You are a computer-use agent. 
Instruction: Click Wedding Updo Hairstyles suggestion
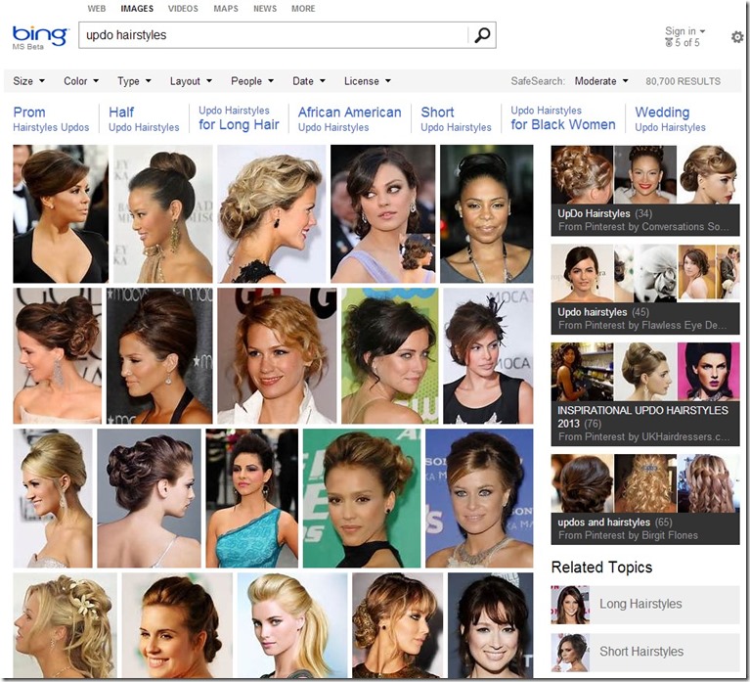(x=670, y=118)
